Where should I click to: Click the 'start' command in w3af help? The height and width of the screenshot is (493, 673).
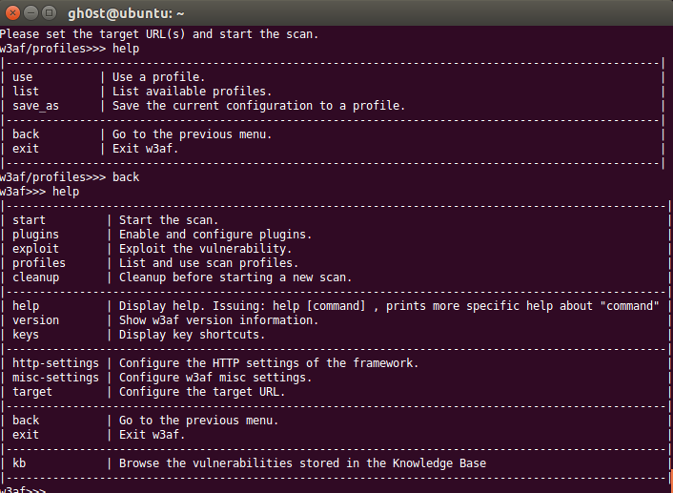click(30, 219)
